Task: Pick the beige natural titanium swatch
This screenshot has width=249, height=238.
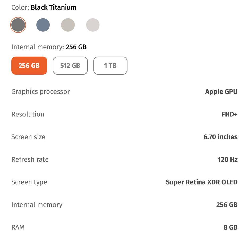Action: (x=68, y=25)
